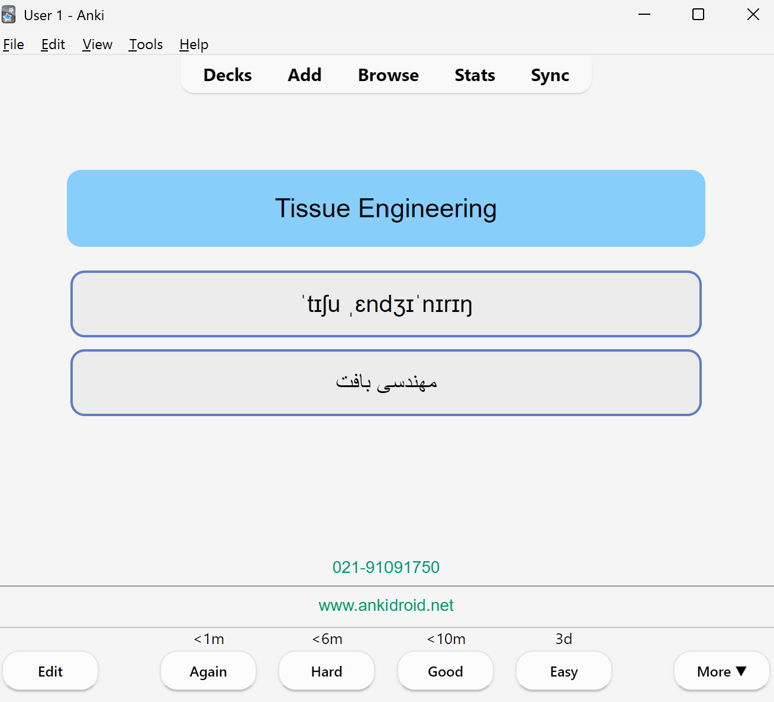This screenshot has width=774, height=702.
Task: Click the Anki app icon in title bar
Action: 9,15
